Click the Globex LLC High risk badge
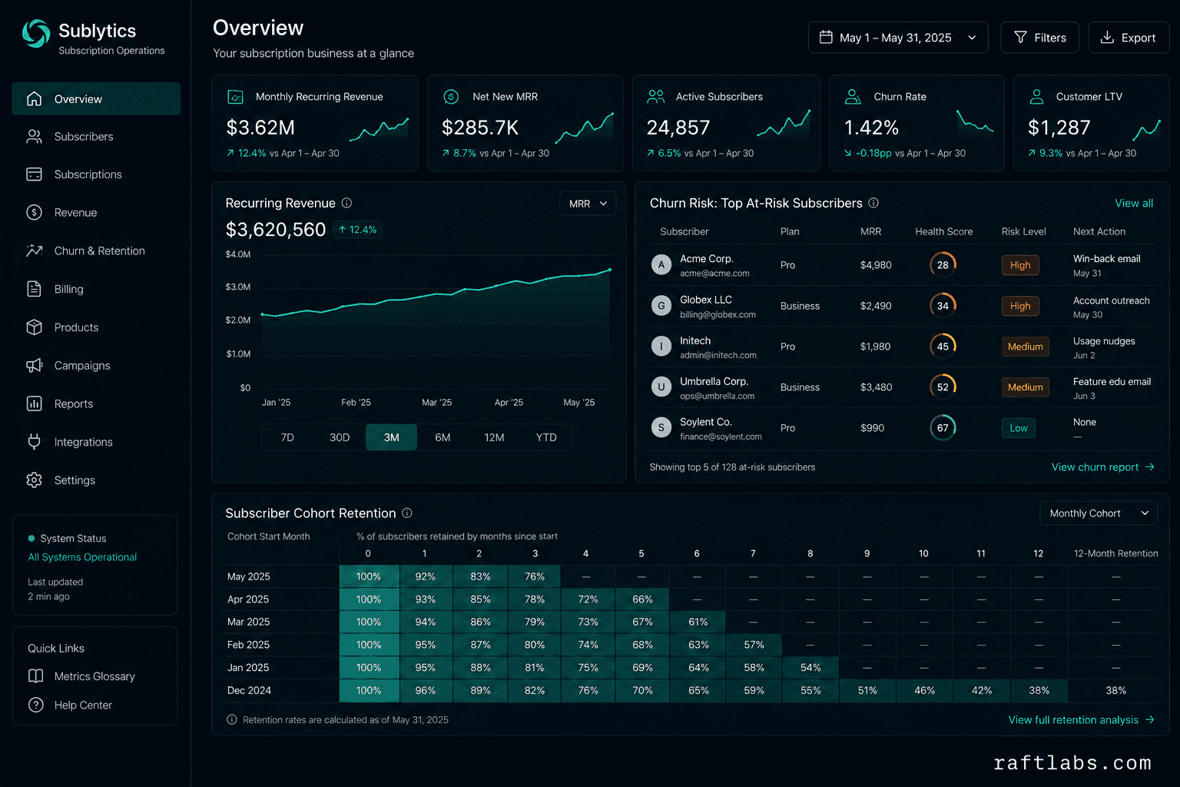Image resolution: width=1180 pixels, height=787 pixels. (x=1020, y=306)
